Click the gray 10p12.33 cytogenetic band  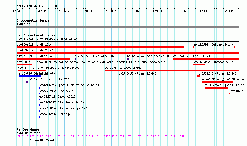coord(128,27)
